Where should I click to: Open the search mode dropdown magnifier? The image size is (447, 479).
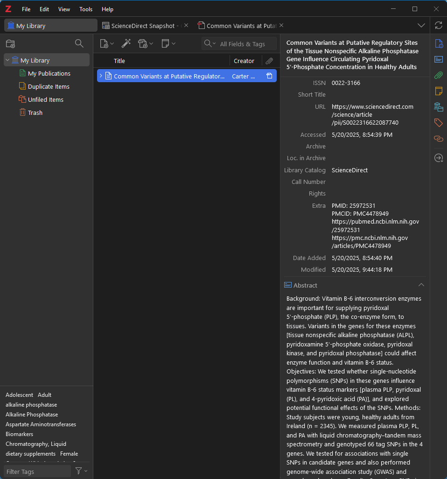coord(210,44)
